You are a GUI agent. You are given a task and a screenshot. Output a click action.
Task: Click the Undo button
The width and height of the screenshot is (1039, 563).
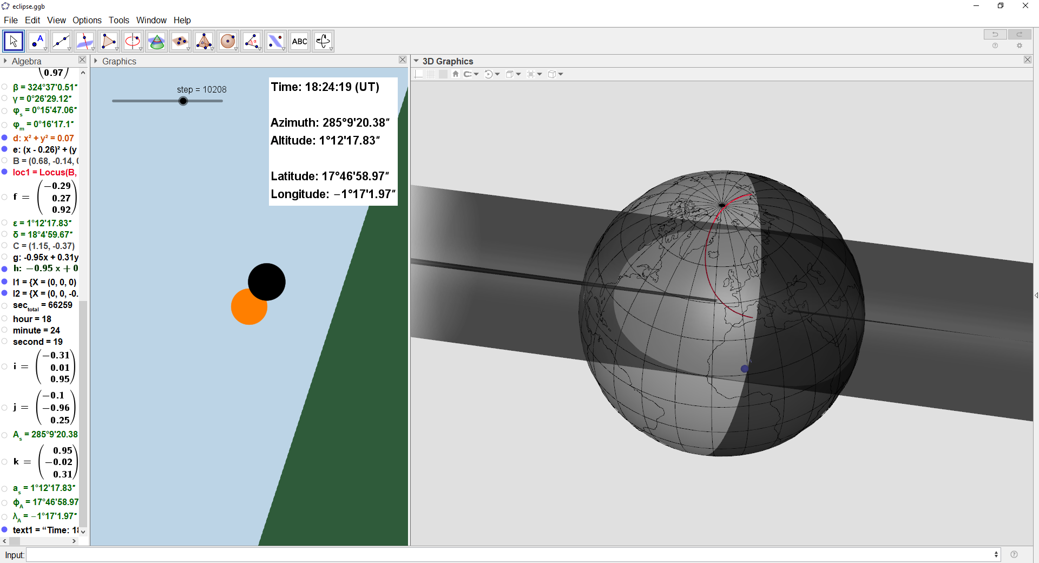point(995,34)
